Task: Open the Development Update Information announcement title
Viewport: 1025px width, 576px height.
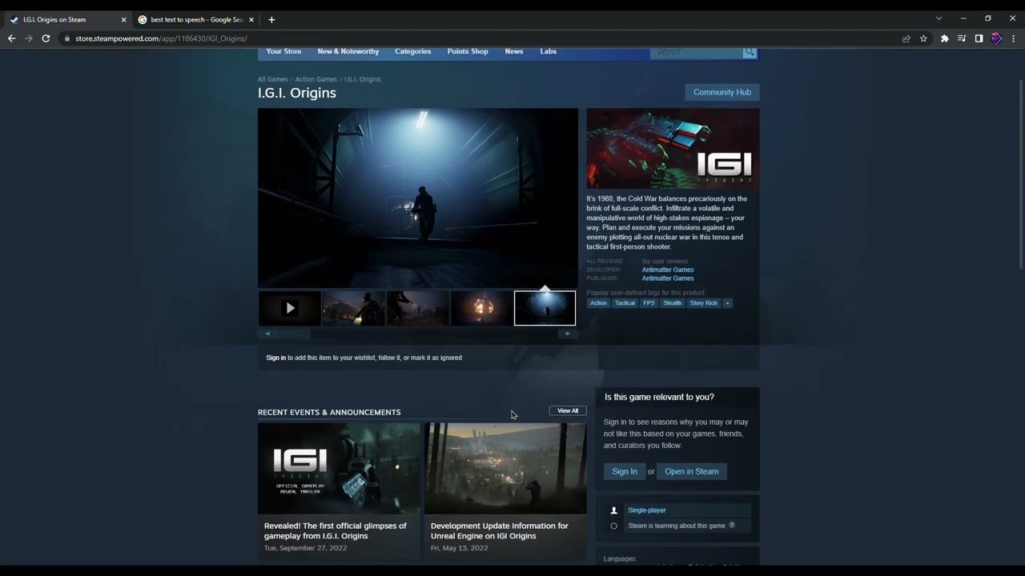Action: 500,530
